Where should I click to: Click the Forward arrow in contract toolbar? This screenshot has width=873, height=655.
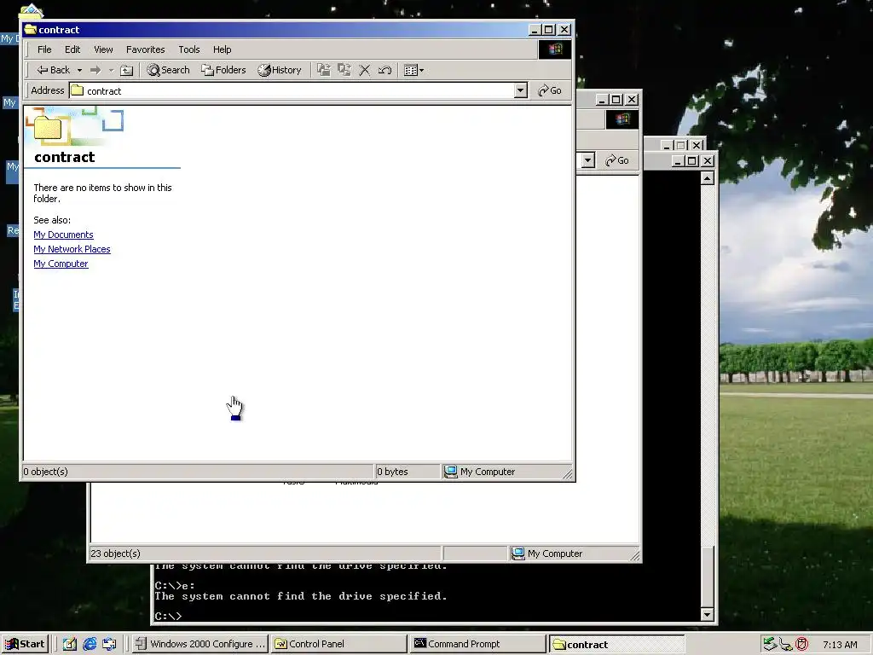coord(95,70)
